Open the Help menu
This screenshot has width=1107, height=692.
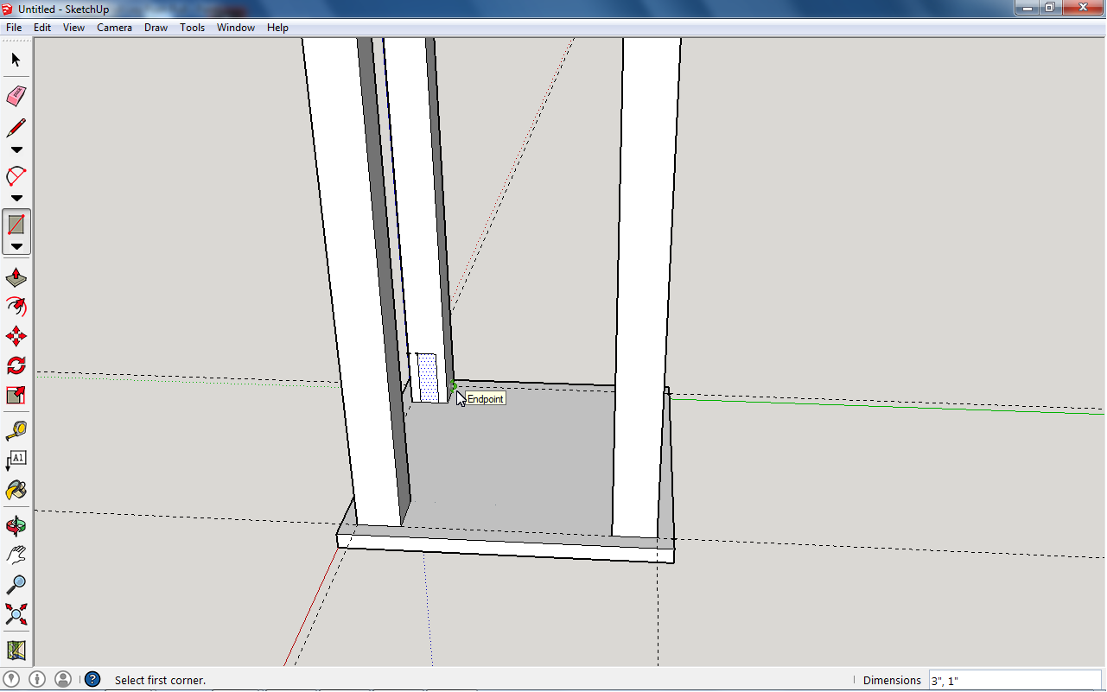click(x=277, y=28)
